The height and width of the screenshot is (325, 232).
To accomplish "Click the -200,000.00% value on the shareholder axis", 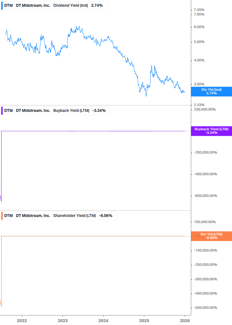I will point(205,265).
